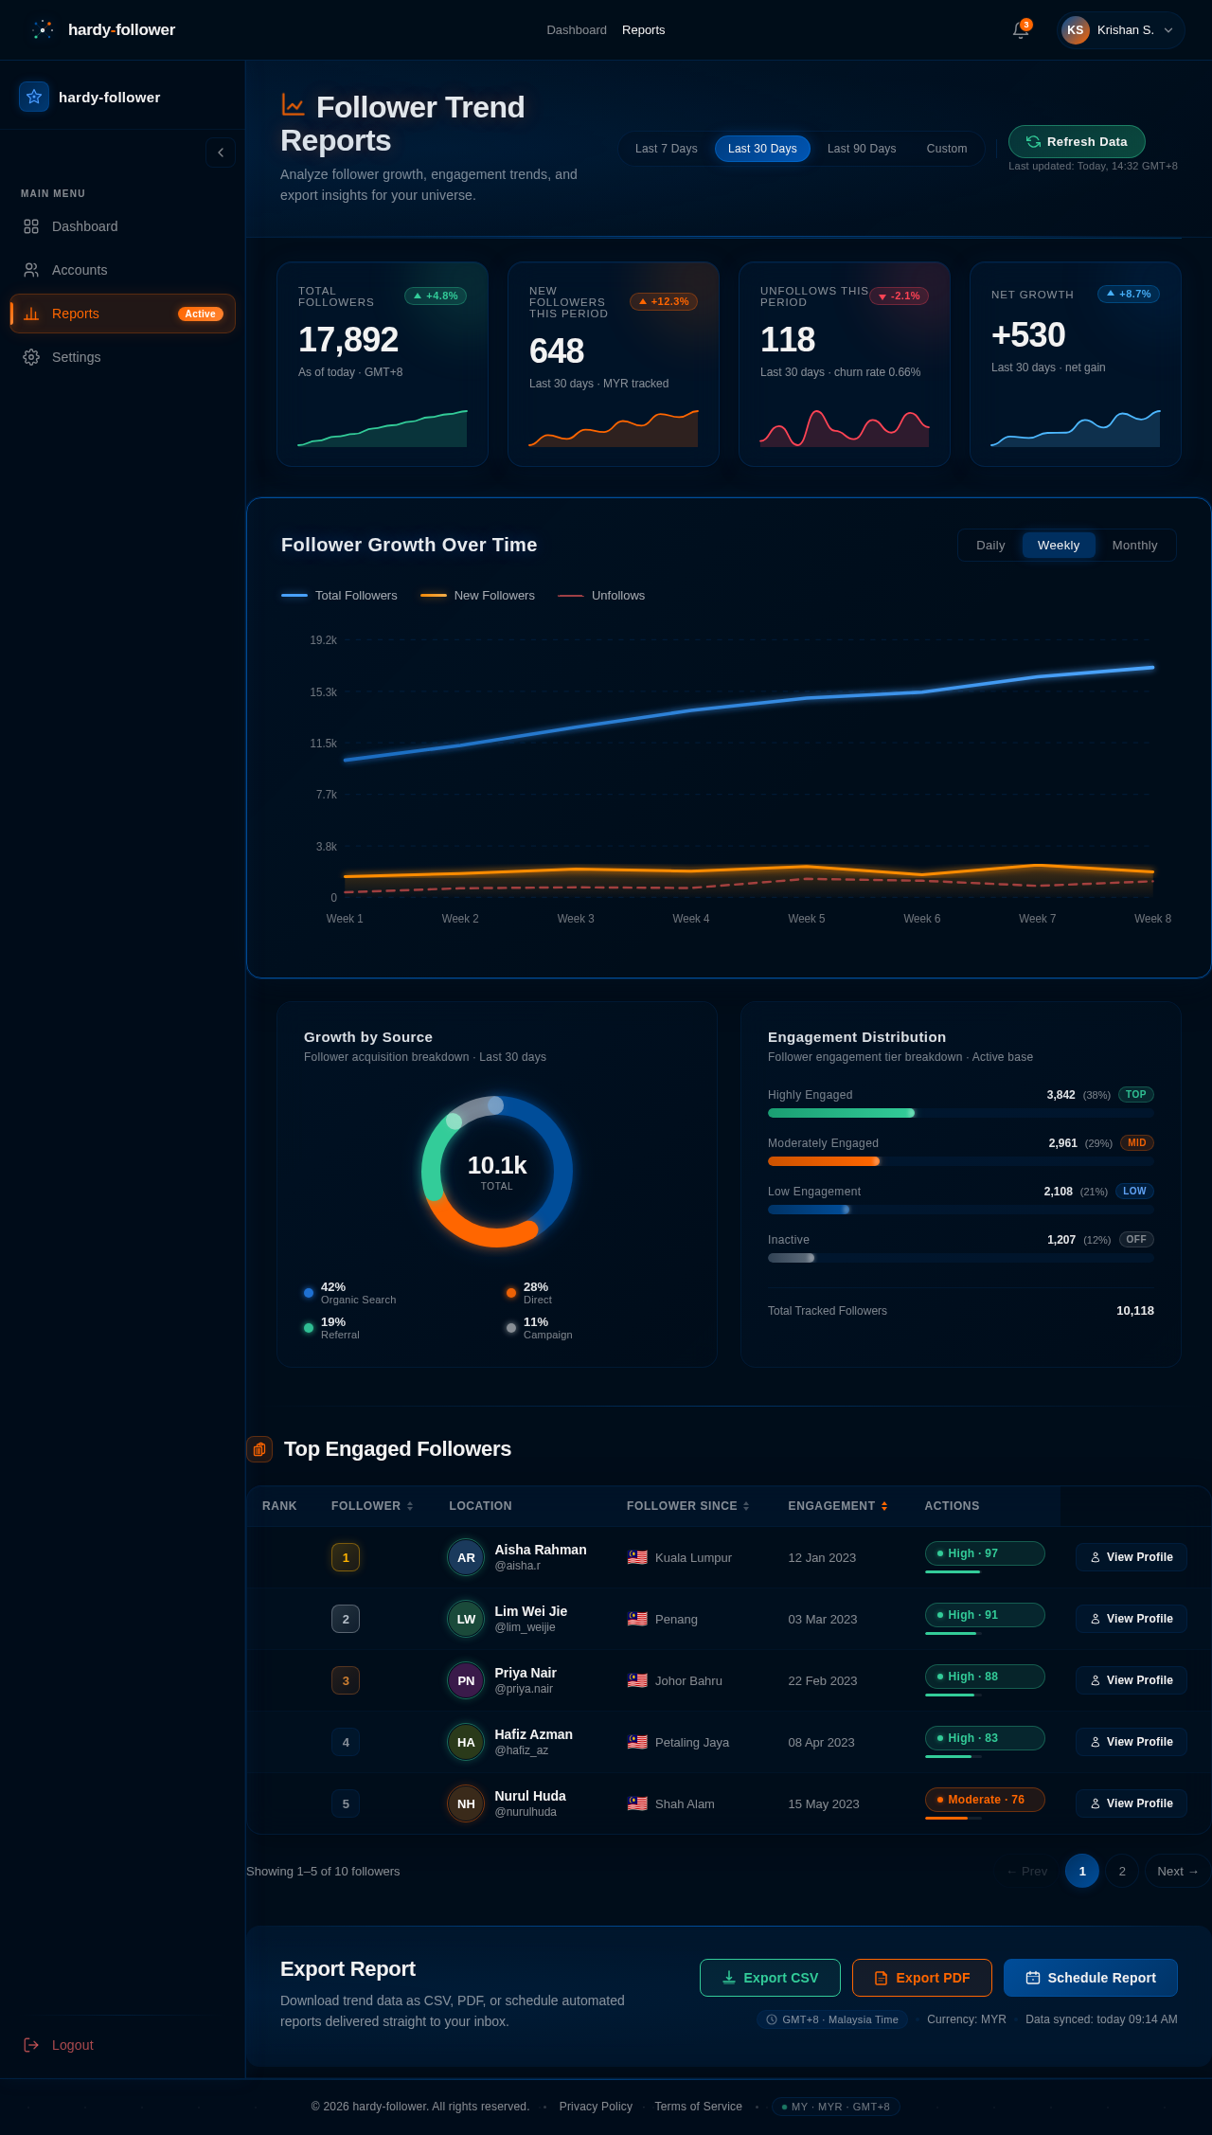This screenshot has width=1212, height=2135.
Task: Switch chart granularity to Monthly
Action: [x=1134, y=545]
